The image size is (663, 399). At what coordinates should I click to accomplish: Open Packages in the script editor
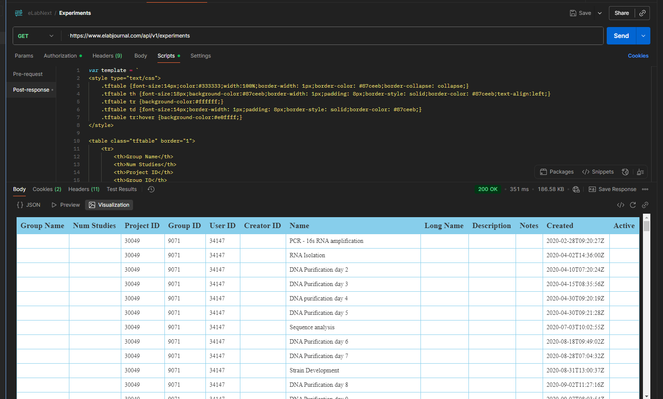(x=557, y=172)
